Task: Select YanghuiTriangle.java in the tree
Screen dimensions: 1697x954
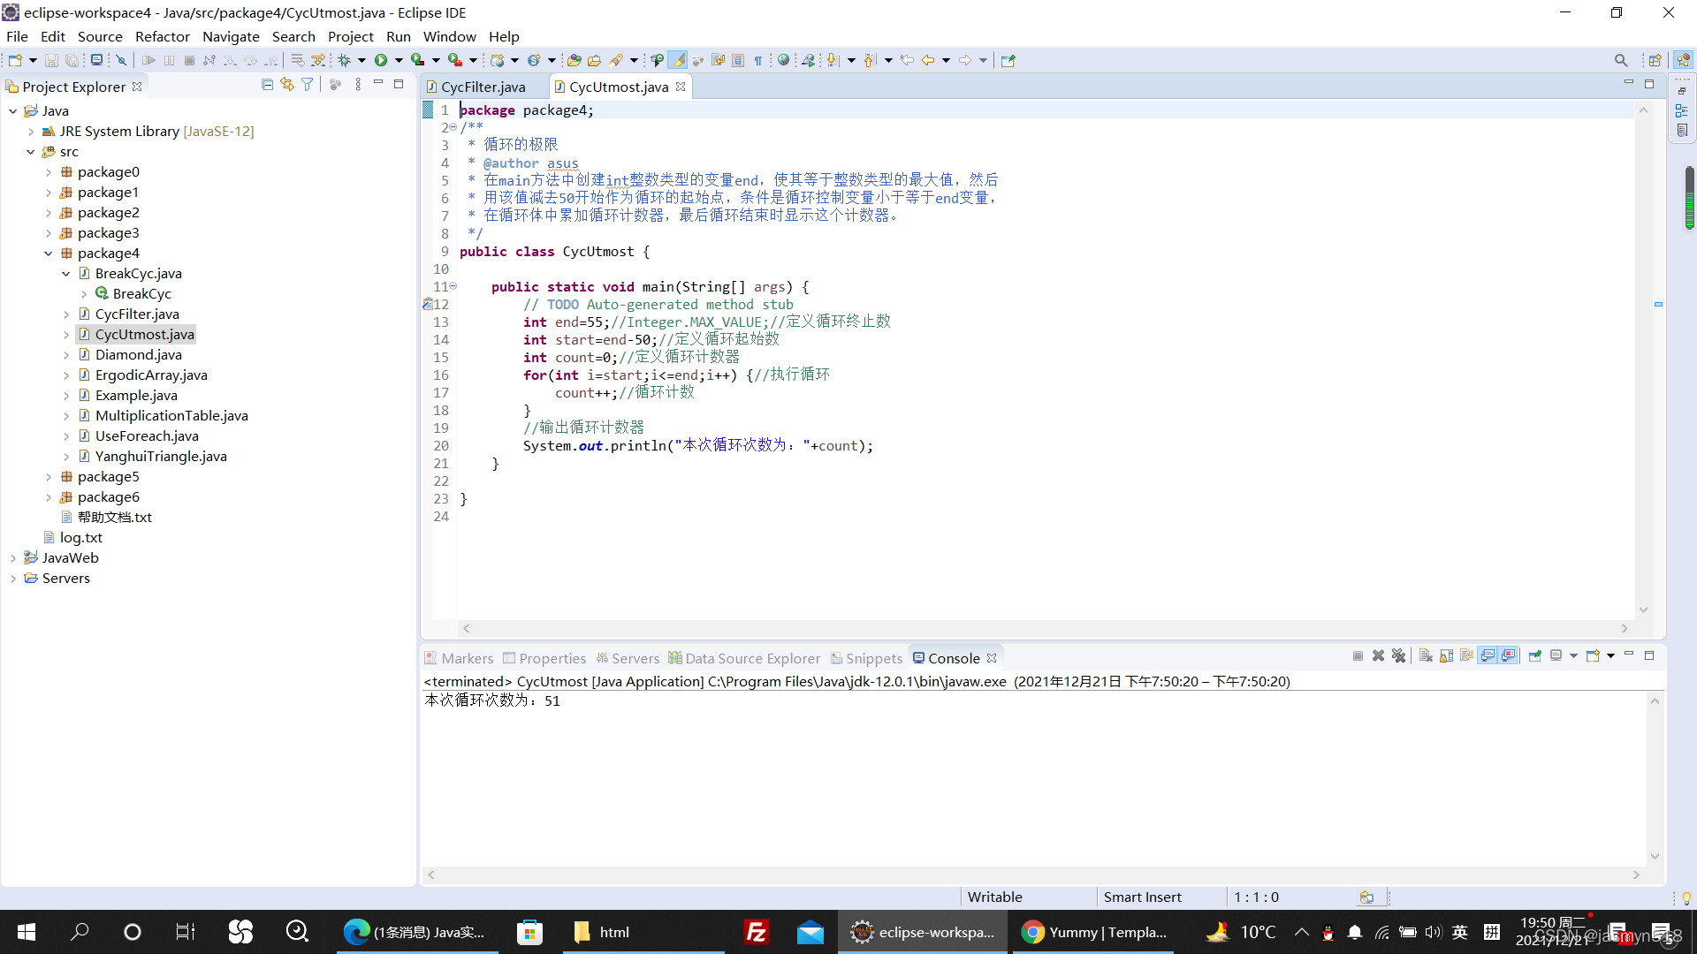Action: coord(161,457)
